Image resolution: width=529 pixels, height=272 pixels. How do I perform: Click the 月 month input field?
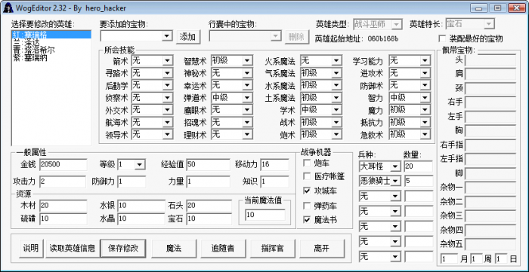pyautogui.click(x=450, y=259)
